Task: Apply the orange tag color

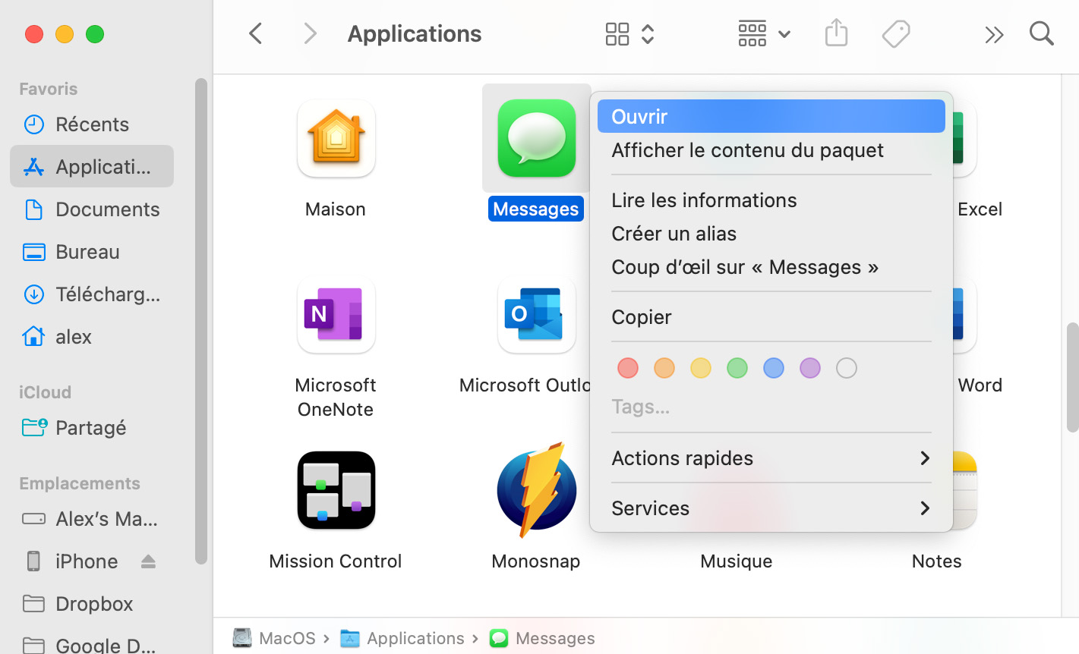Action: coord(664,368)
